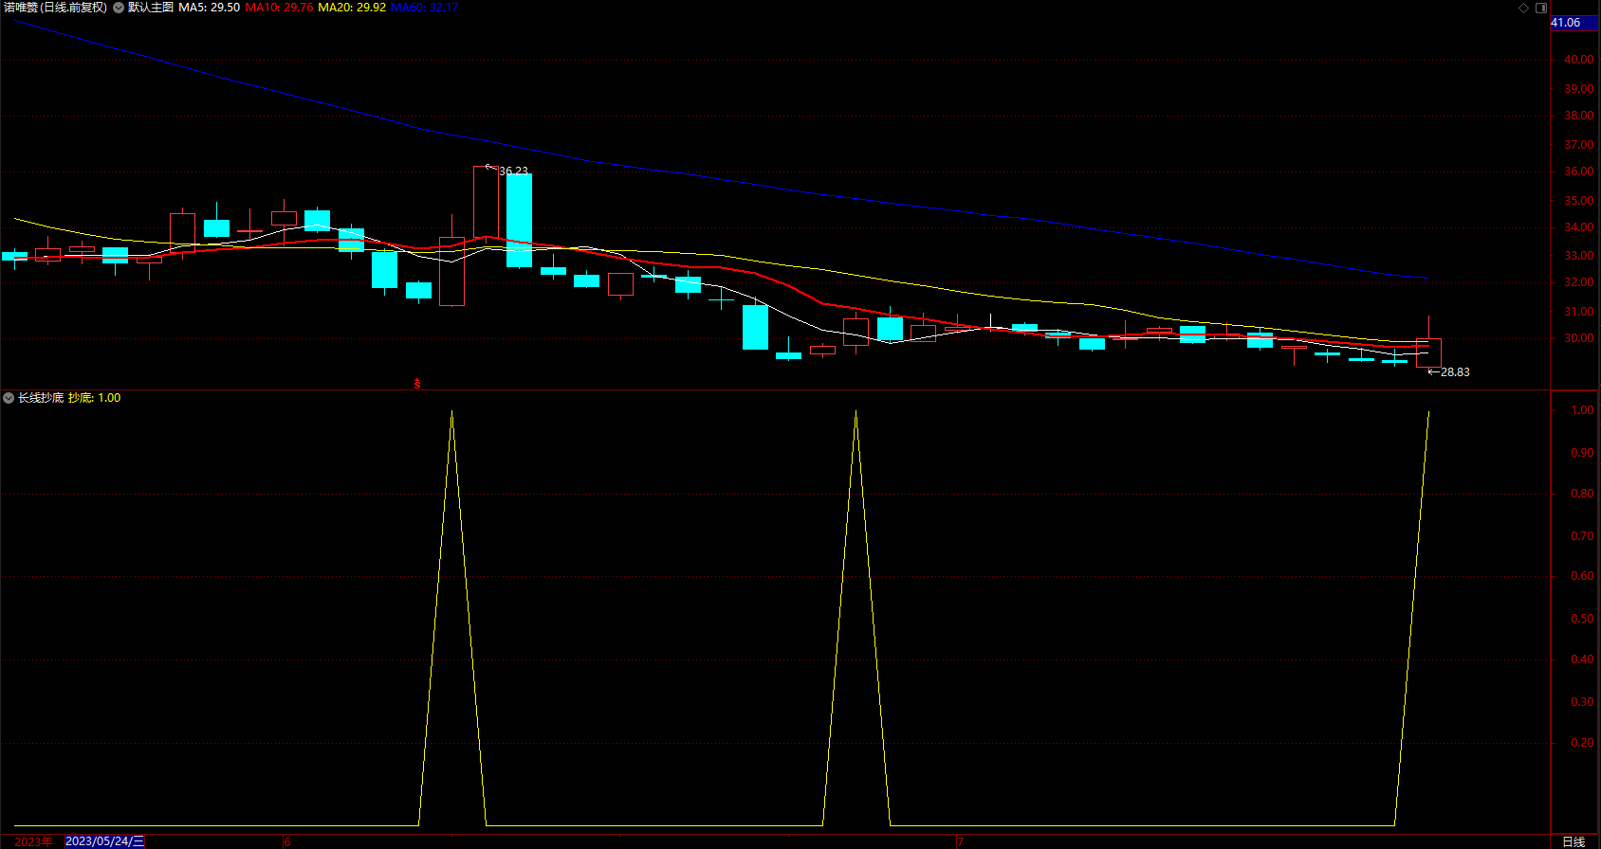Click the 2023/05/24/三 date label
Screen dimensions: 1601x849
pos(105,841)
